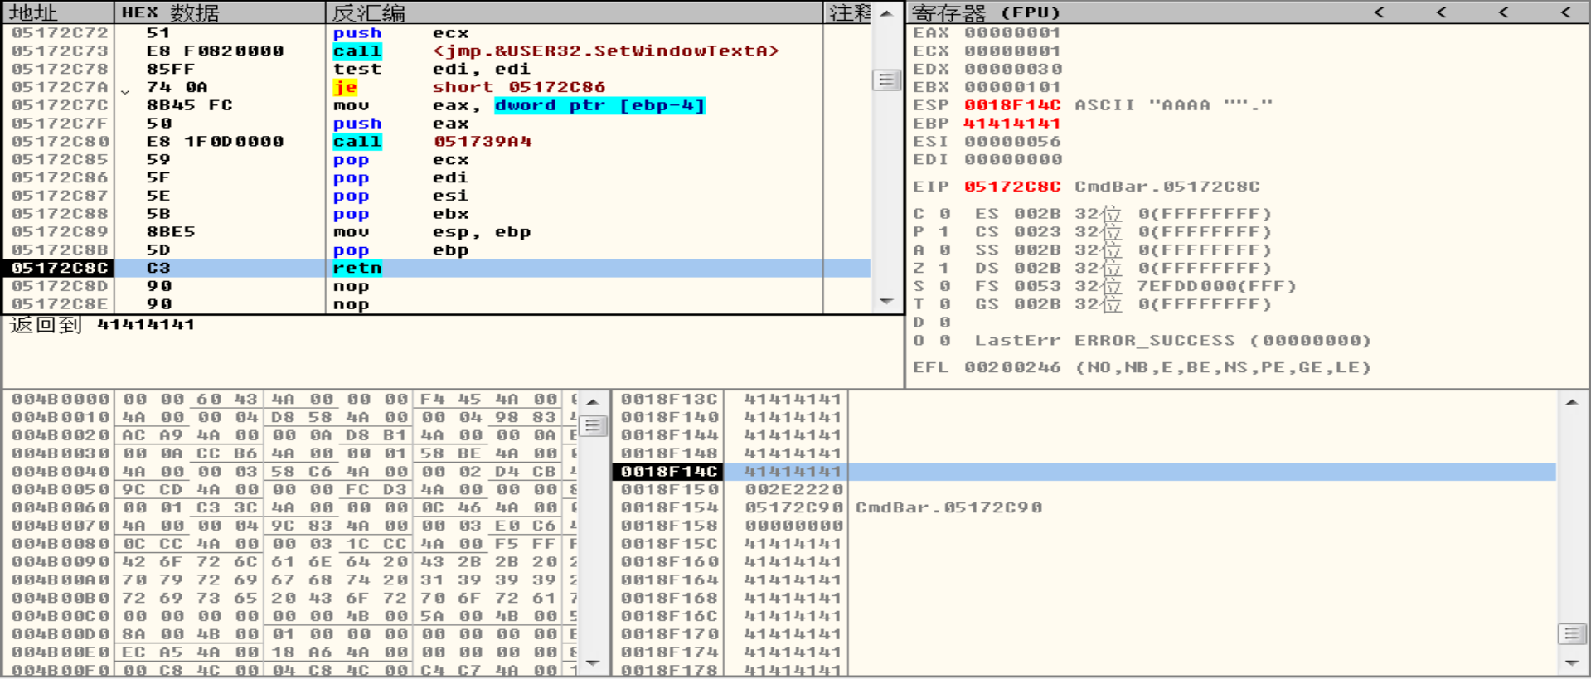
Task: Click the leftmost arrow in registers header
Action: [x=1379, y=12]
